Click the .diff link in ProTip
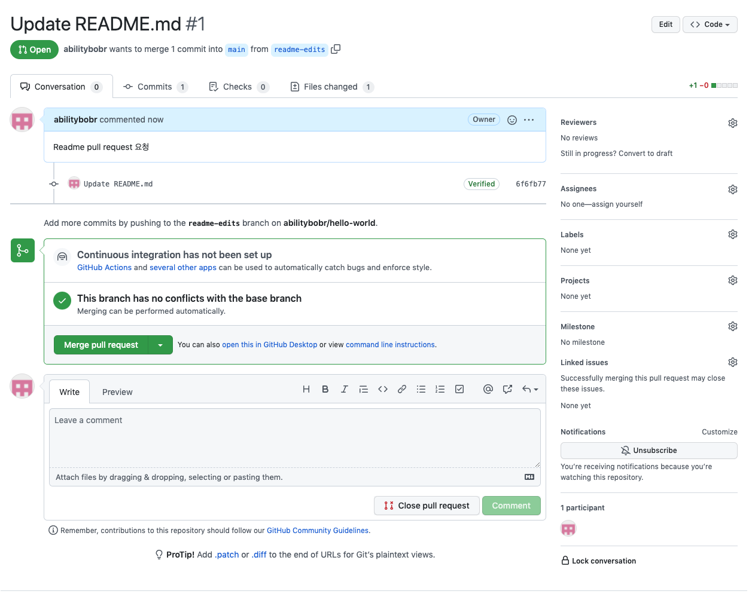The image size is (752, 597). (x=259, y=555)
